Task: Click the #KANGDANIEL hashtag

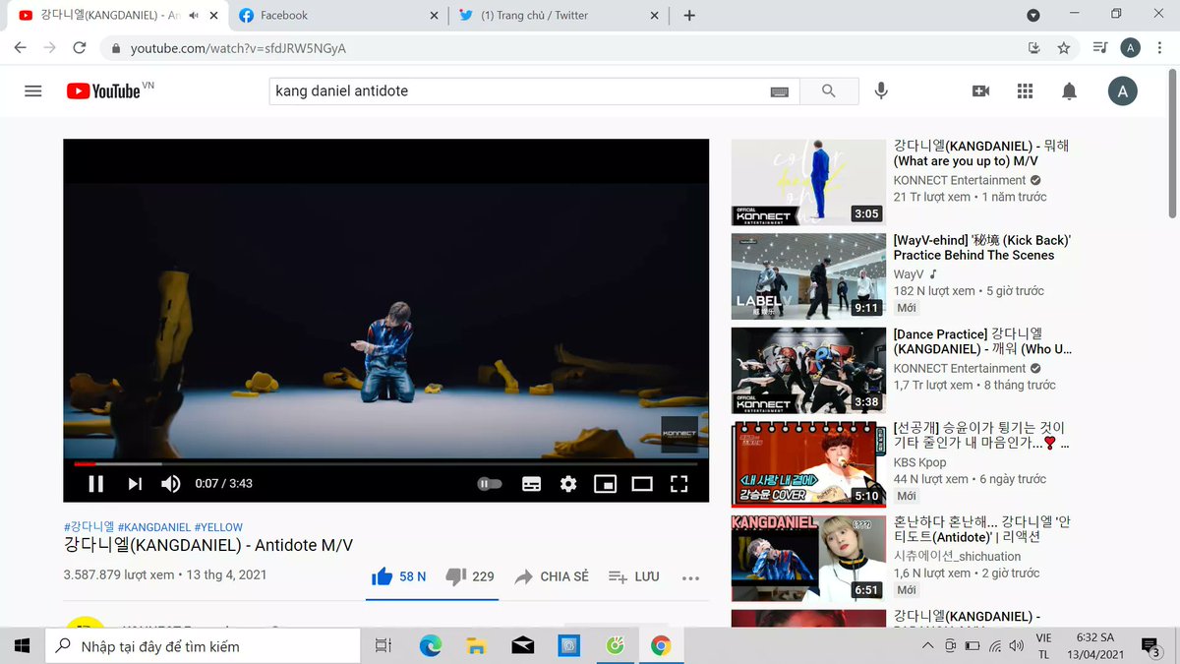Action: pyautogui.click(x=154, y=527)
